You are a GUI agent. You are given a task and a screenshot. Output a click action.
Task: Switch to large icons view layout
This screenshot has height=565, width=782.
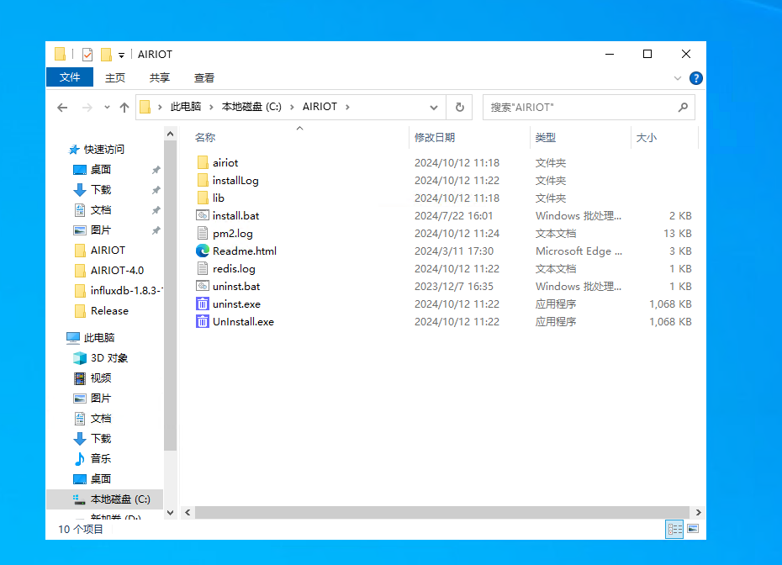(693, 529)
